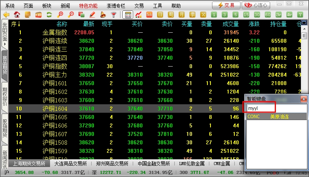
Task: Select CONC 美原油连 suggestion
Action: (276, 117)
